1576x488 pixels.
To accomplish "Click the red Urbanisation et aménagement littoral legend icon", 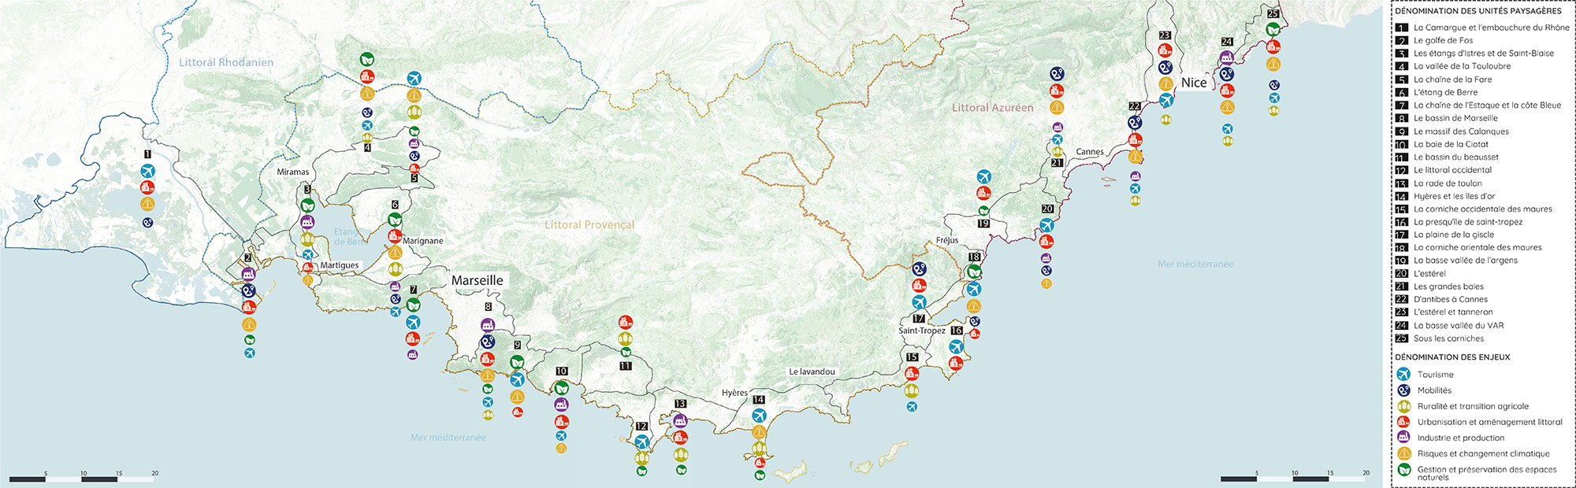I will (x=1403, y=422).
